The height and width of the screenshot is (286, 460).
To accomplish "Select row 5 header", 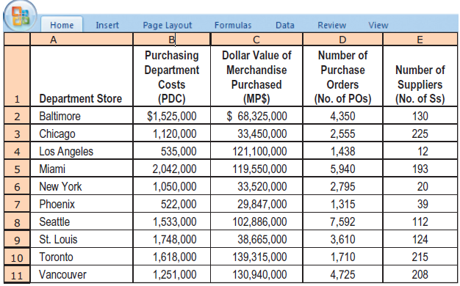I will 17,169.
